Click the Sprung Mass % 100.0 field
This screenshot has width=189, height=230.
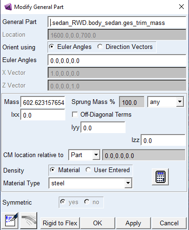132,103
